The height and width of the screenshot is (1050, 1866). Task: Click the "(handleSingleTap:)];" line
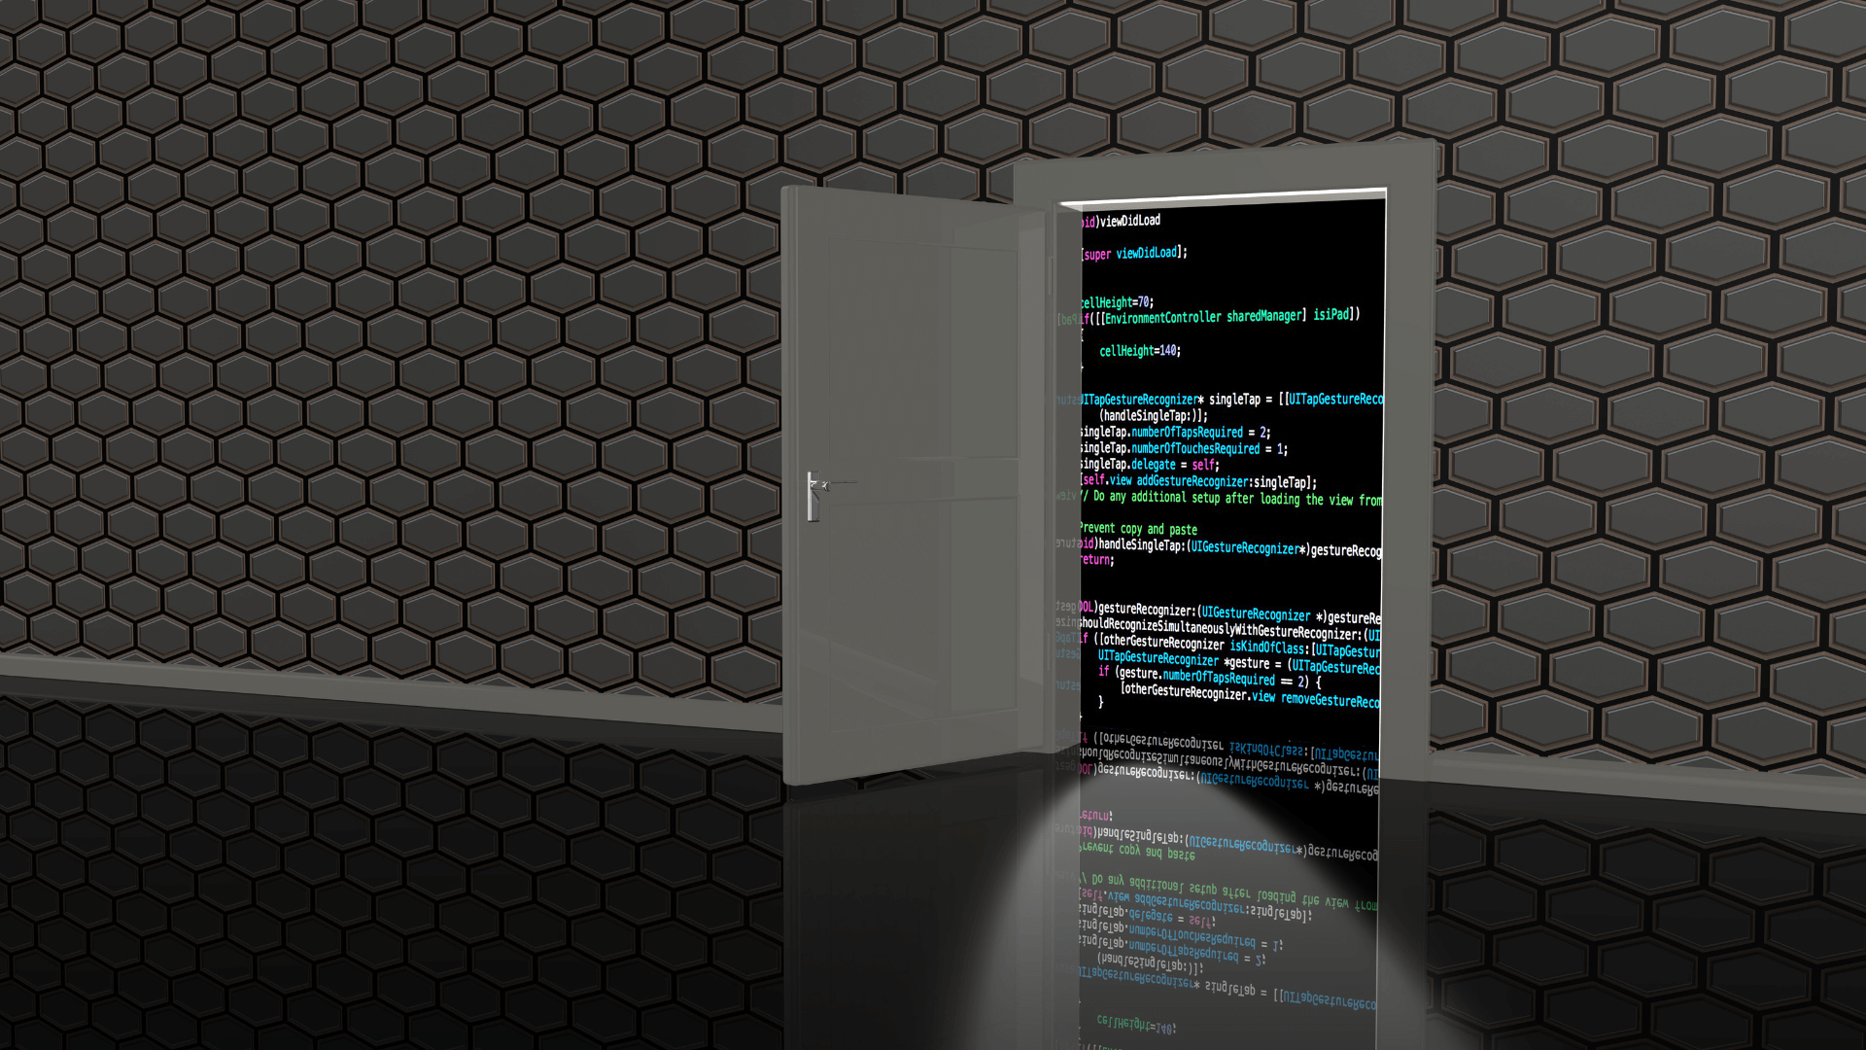pos(1154,415)
